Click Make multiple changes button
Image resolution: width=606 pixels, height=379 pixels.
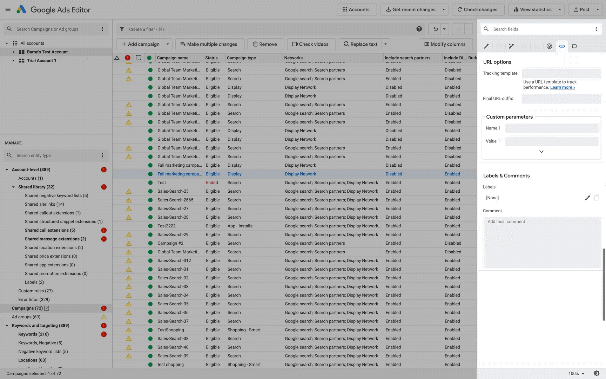[x=209, y=44]
